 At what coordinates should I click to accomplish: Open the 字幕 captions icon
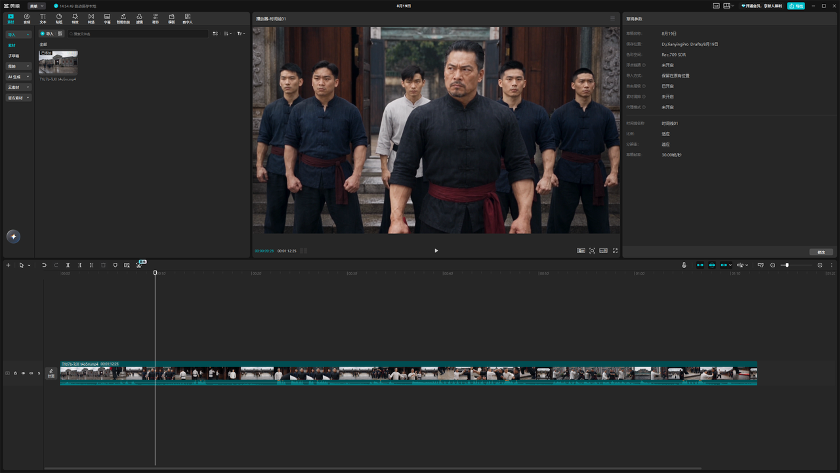107,18
